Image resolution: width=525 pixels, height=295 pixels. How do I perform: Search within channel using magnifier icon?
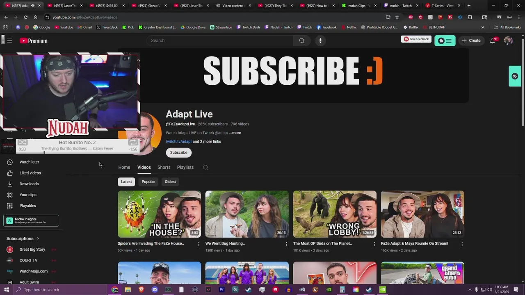(205, 167)
